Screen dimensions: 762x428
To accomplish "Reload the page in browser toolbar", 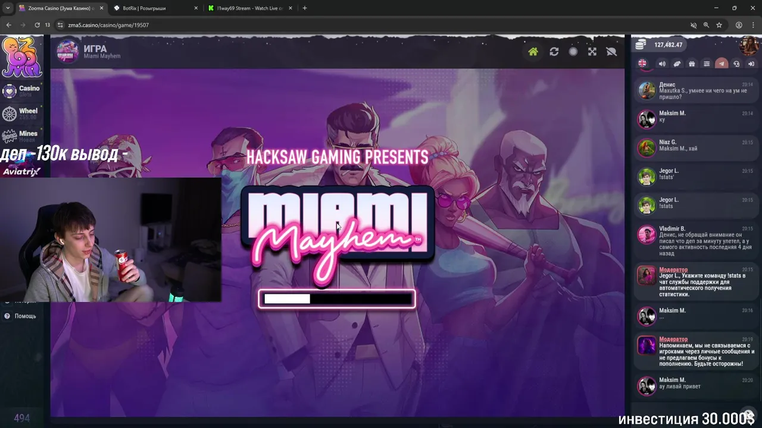I will click(37, 25).
